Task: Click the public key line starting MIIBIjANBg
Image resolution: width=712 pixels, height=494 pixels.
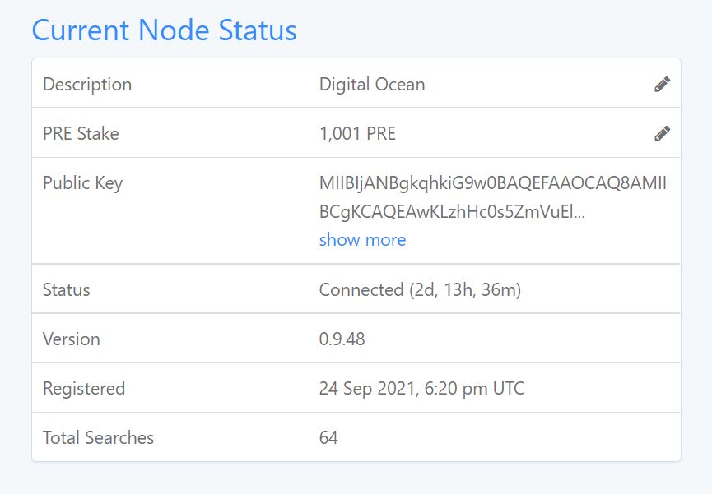Action: 493,183
